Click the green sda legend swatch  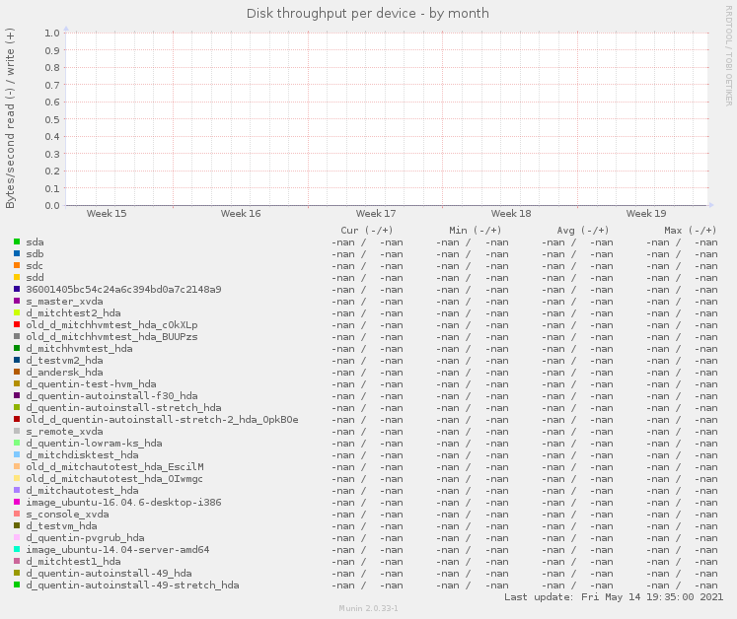click(17, 241)
